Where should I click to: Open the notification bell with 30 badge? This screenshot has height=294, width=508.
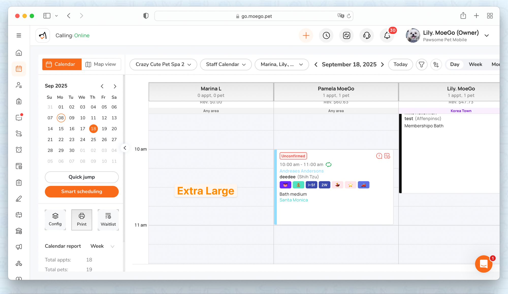tap(387, 36)
